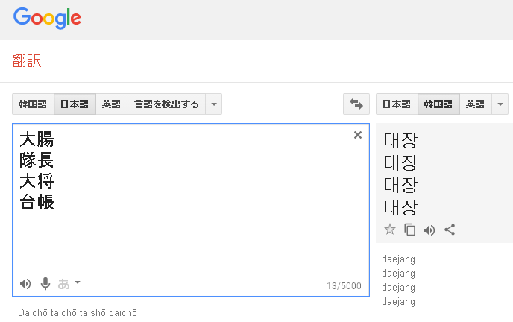This screenshot has height=322, width=513.
Task: Star the translation to save it
Action: tap(389, 230)
